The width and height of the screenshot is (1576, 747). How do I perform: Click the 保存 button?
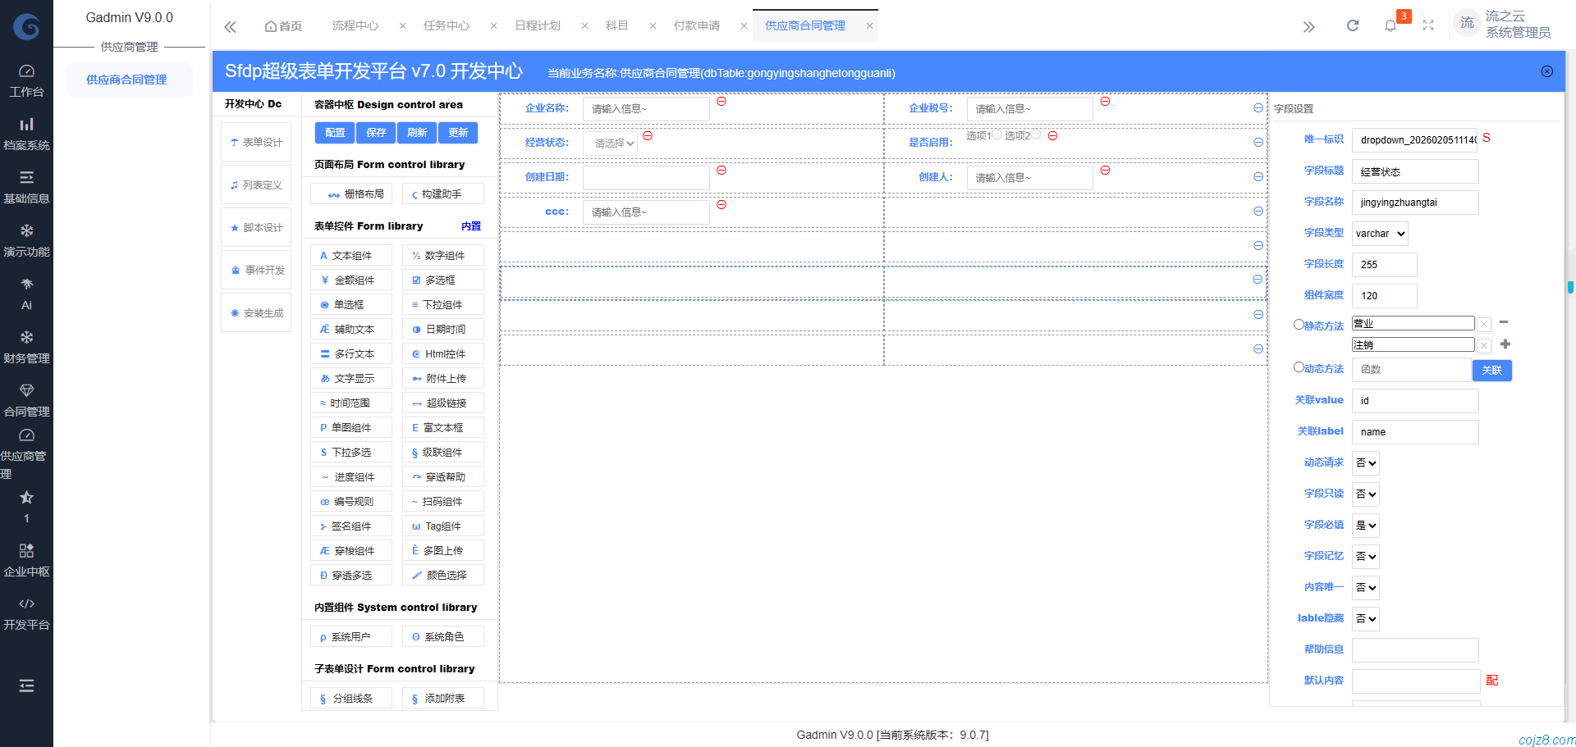coord(376,133)
